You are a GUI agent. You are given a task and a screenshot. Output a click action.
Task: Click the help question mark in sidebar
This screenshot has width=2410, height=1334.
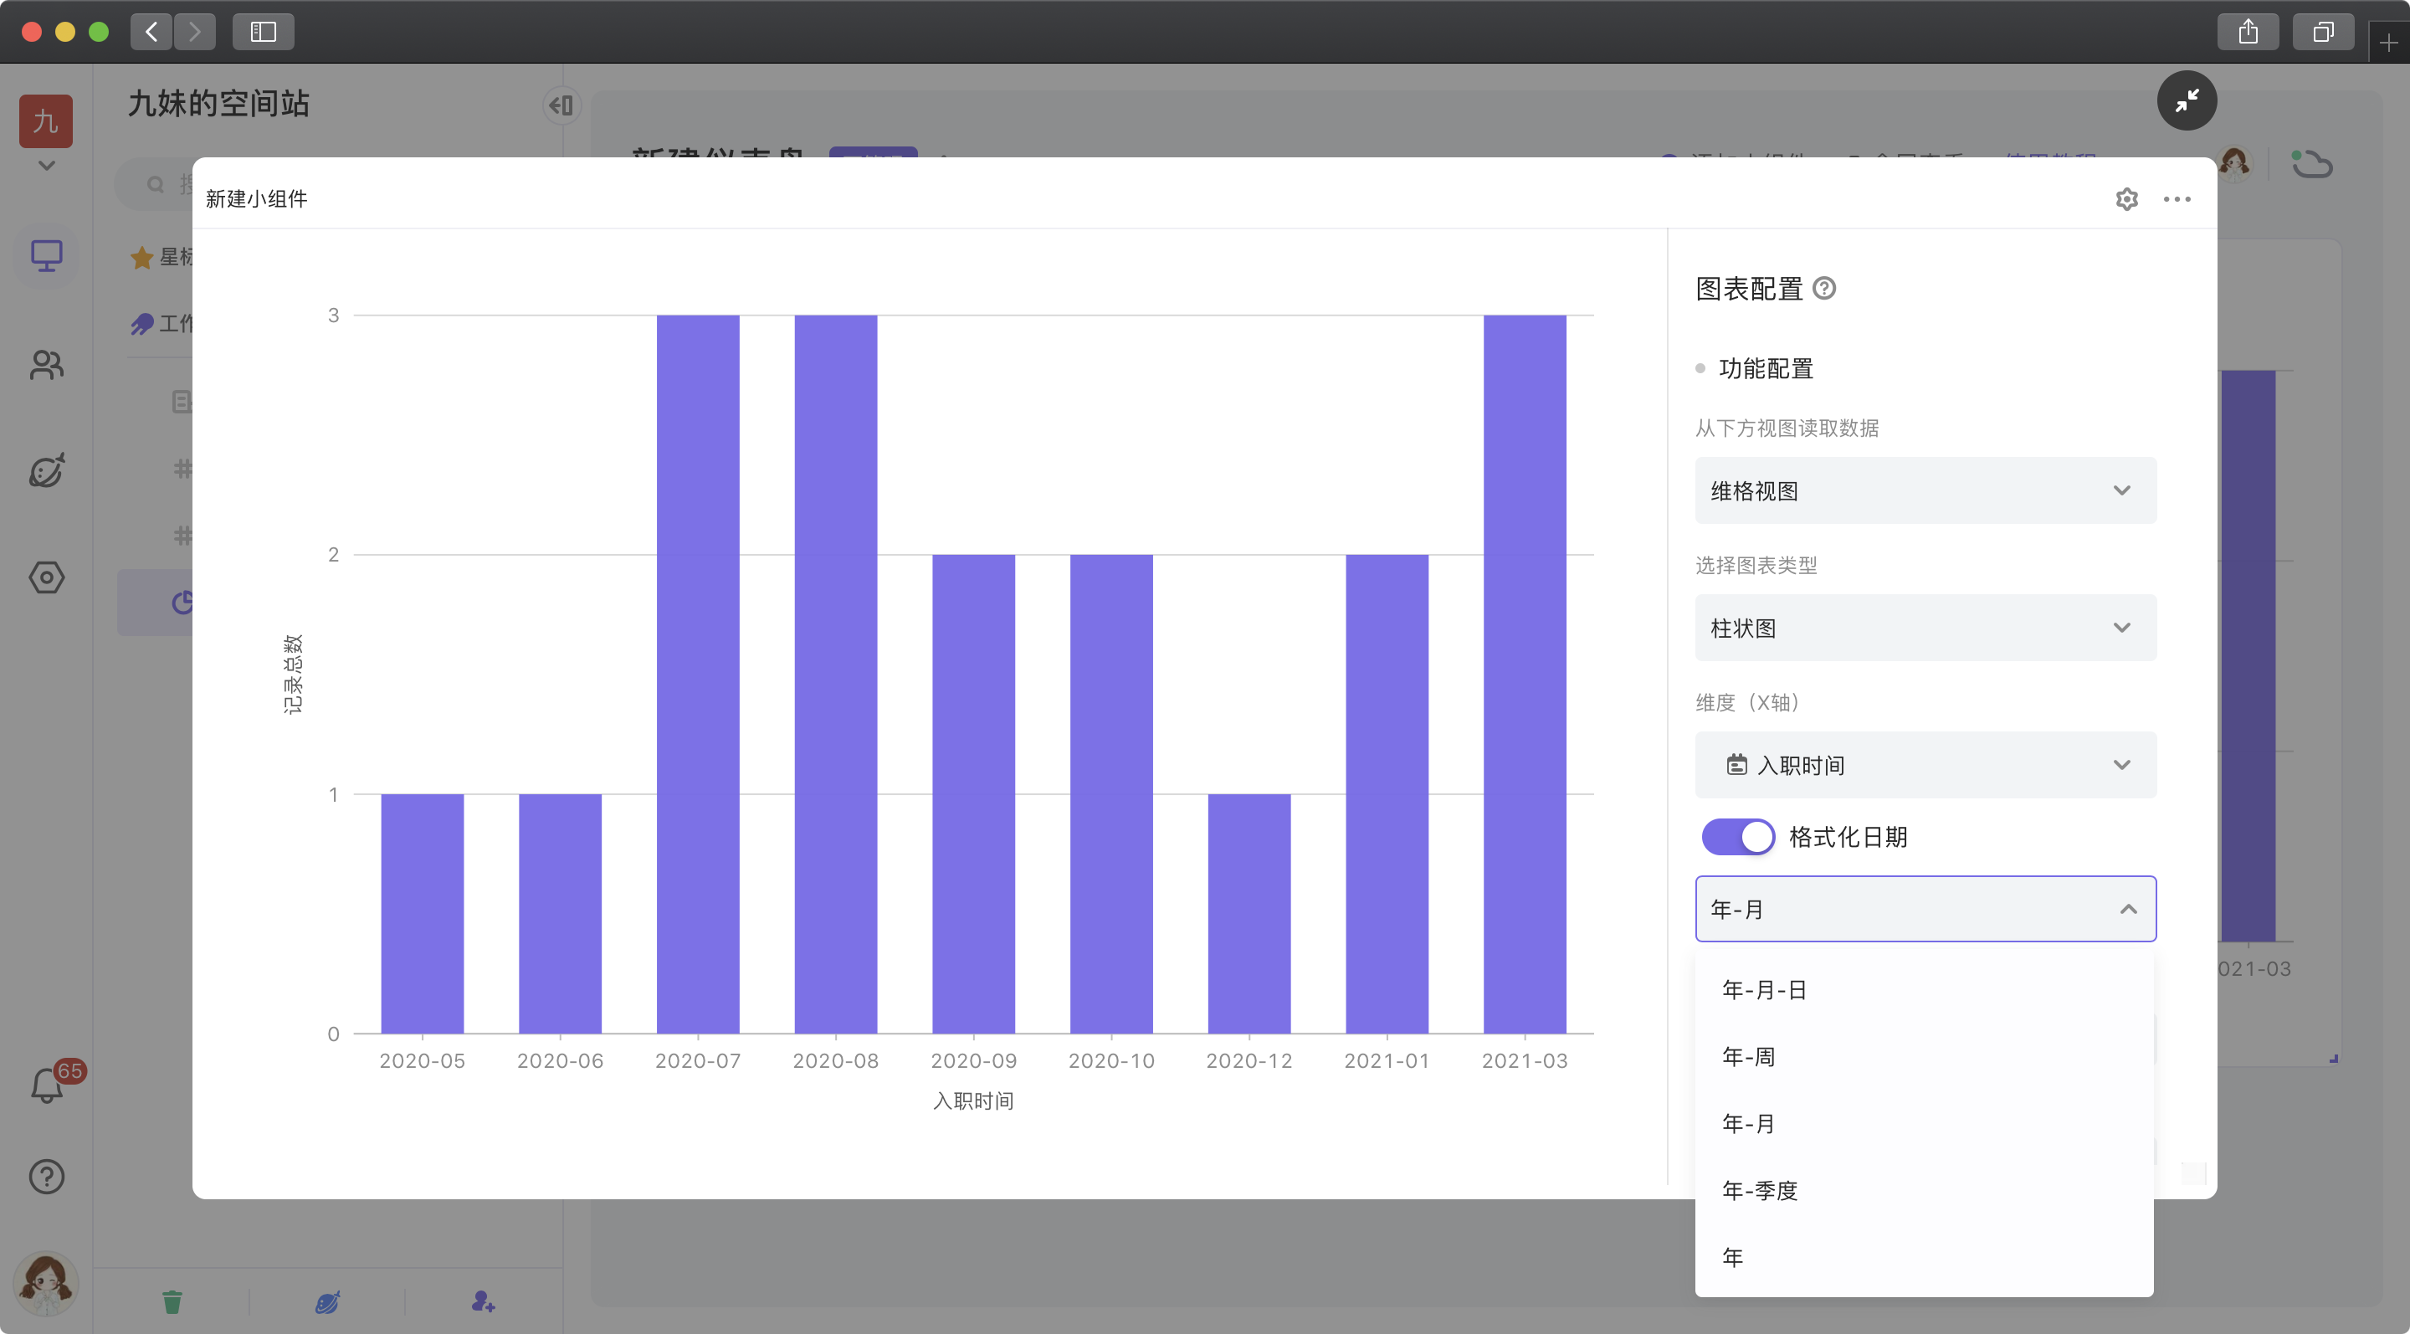click(x=47, y=1176)
